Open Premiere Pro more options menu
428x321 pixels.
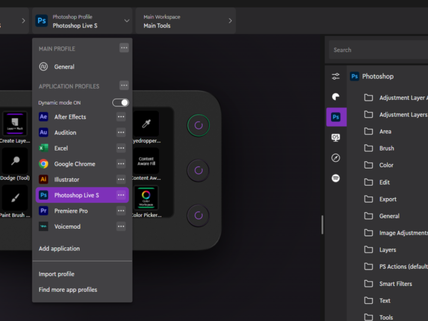[121, 210]
